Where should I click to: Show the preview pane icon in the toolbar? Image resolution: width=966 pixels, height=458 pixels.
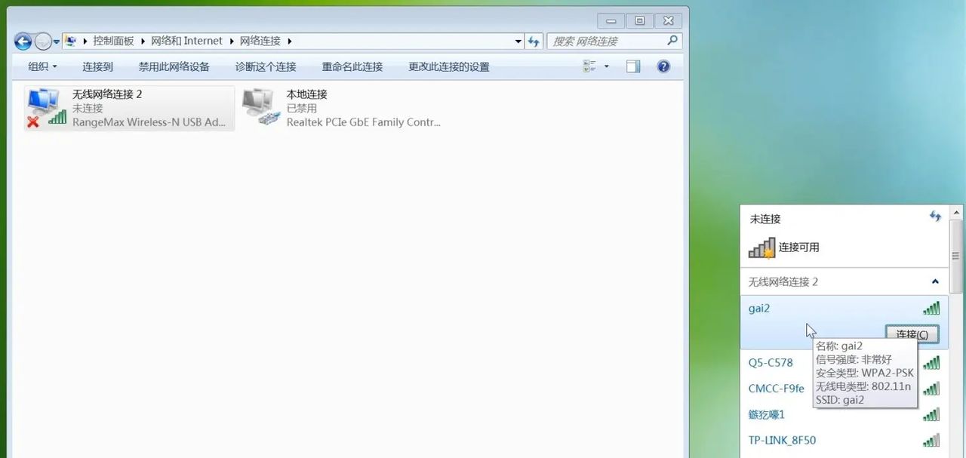(632, 66)
